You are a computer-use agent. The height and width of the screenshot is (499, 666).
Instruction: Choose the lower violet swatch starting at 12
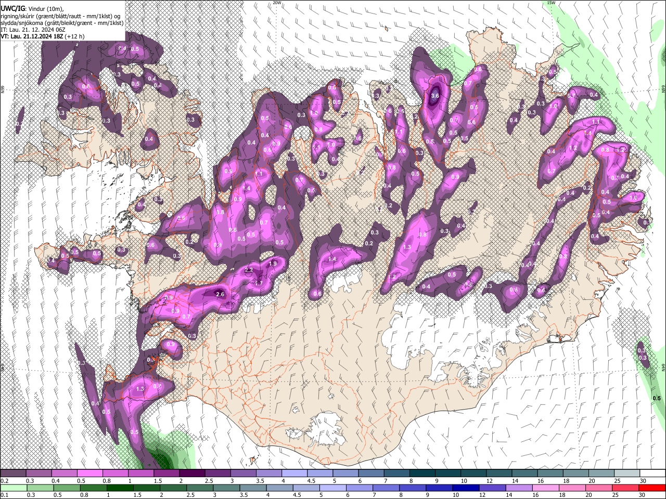493,488
